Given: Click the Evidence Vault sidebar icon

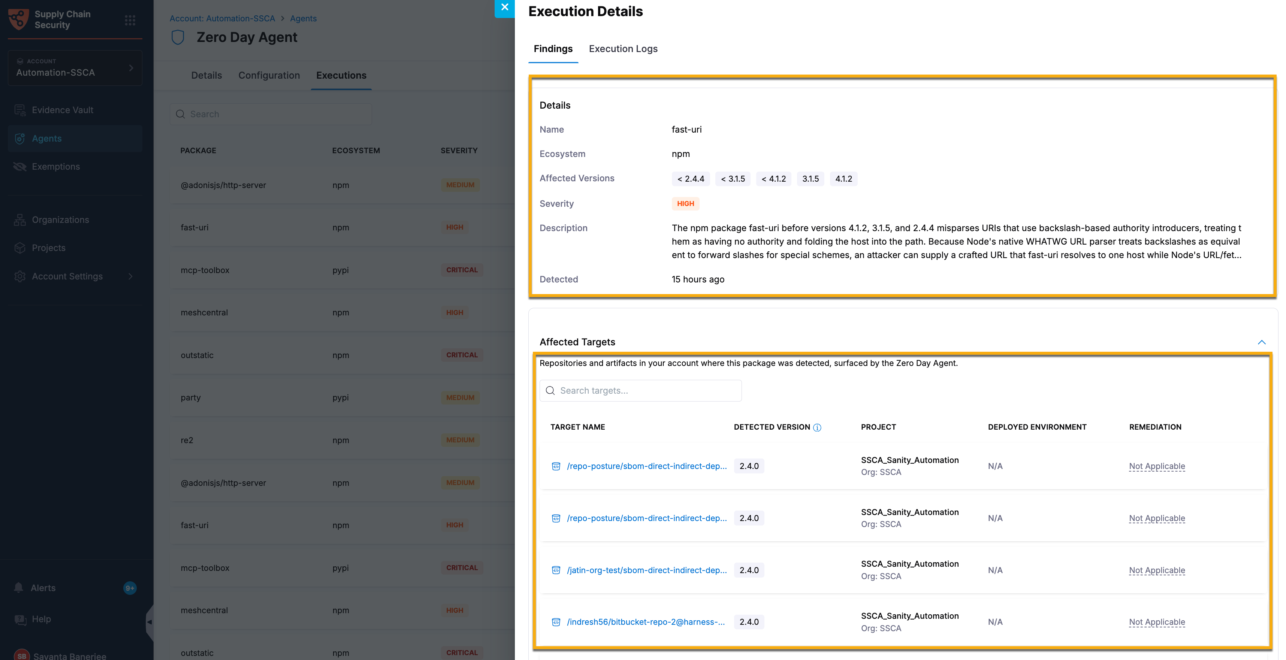Looking at the screenshot, I should coord(20,110).
